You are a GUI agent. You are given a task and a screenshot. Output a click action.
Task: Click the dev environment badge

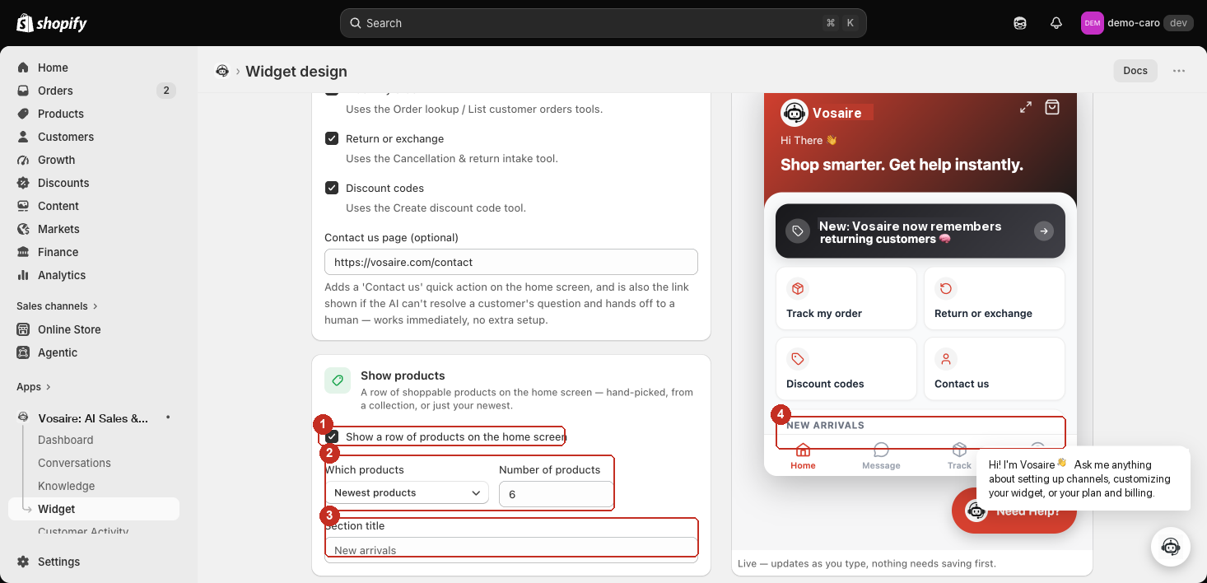click(1178, 23)
